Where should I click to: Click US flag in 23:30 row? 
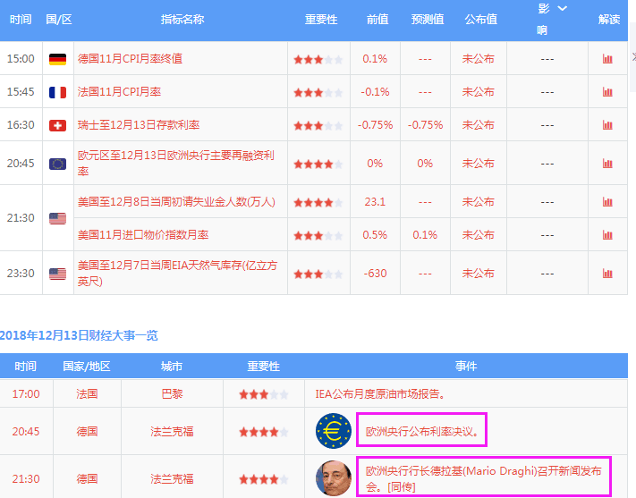point(57,274)
